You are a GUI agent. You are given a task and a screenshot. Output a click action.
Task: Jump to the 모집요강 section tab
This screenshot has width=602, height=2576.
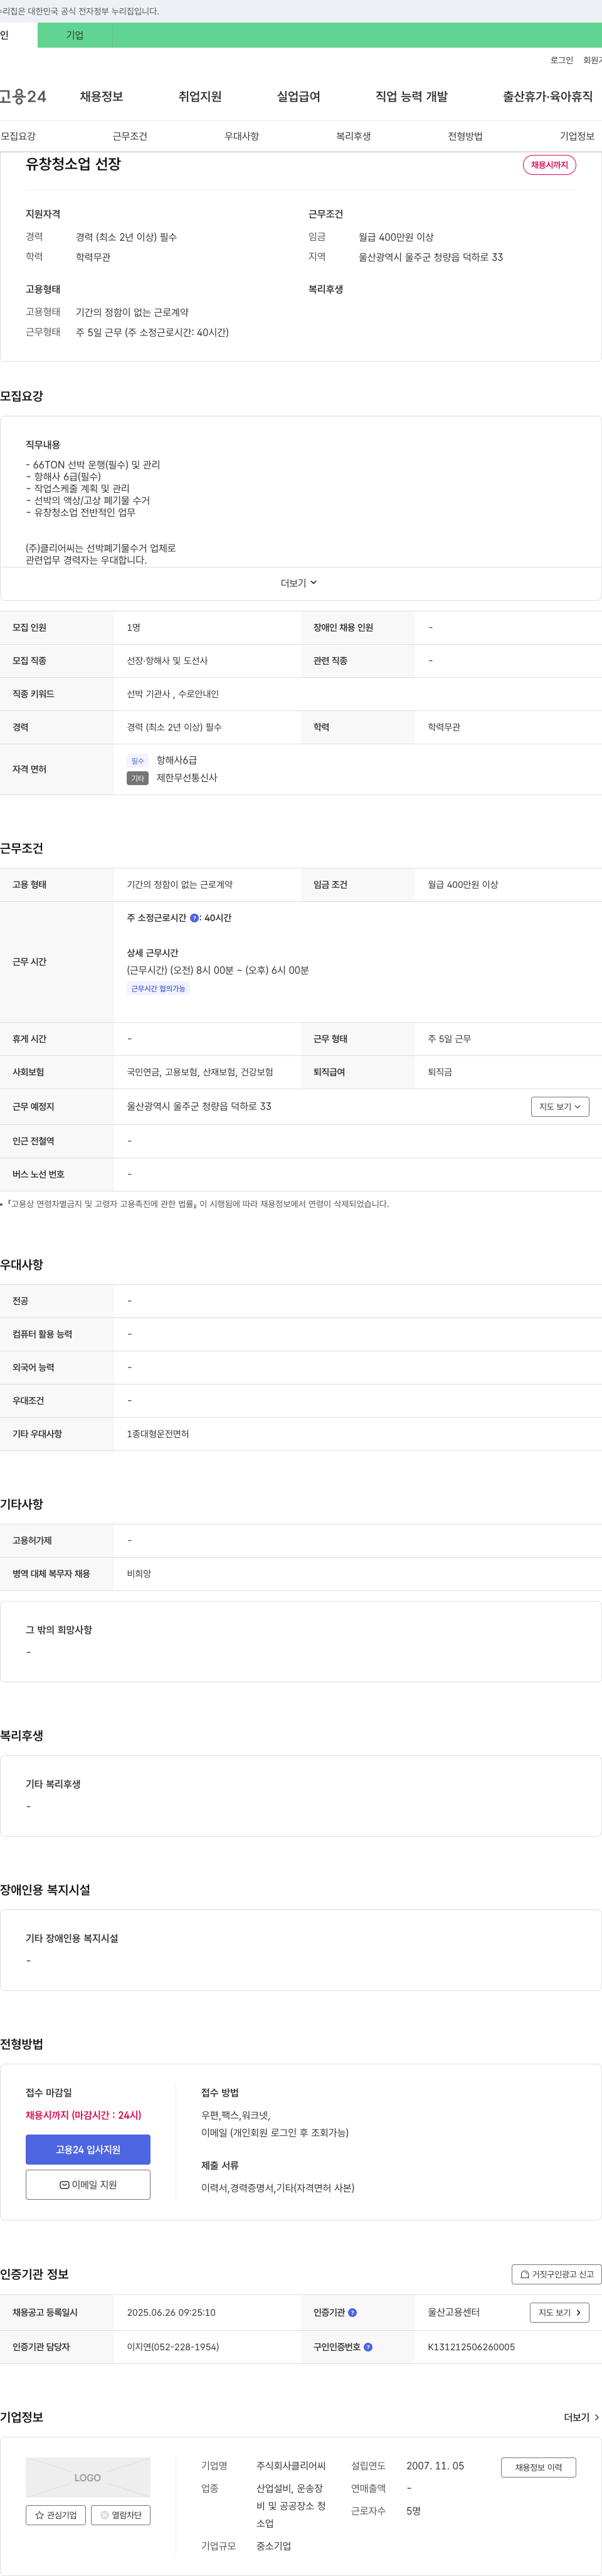tap(18, 136)
